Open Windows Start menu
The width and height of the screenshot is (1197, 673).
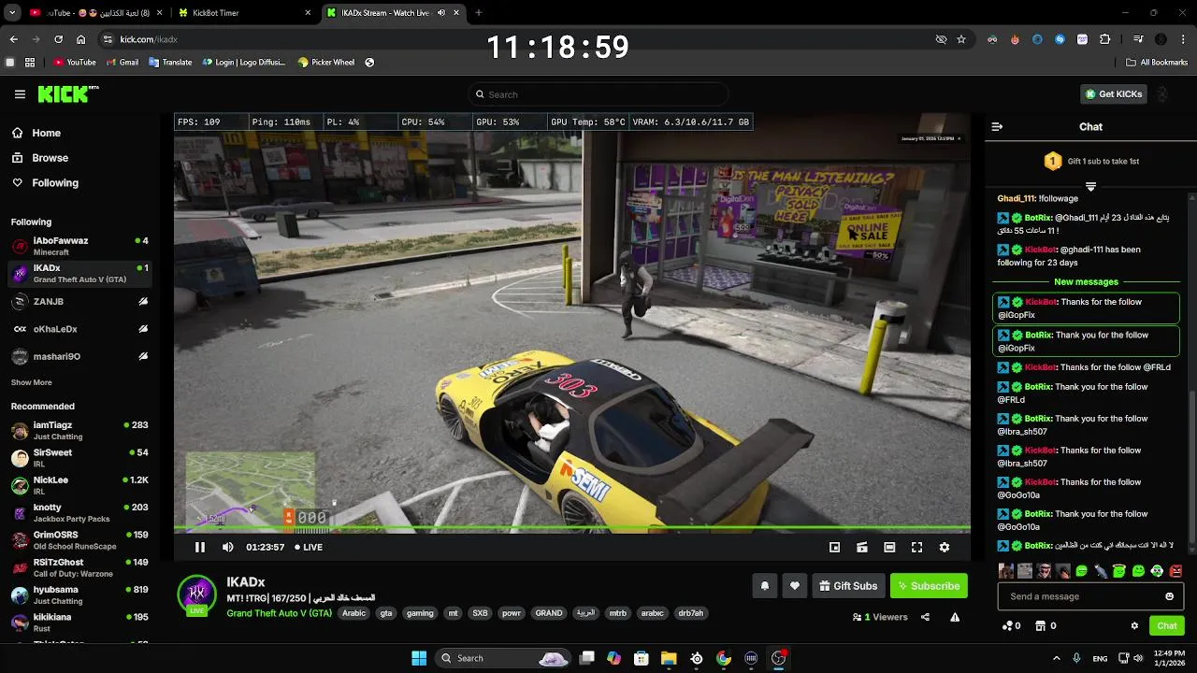[x=419, y=658]
